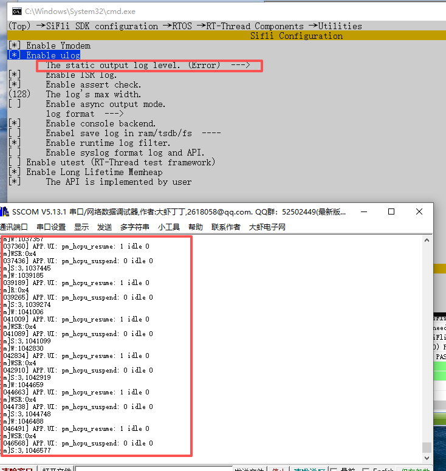Open Enabel save log in ram/tsdb/fs entry

click(132, 133)
